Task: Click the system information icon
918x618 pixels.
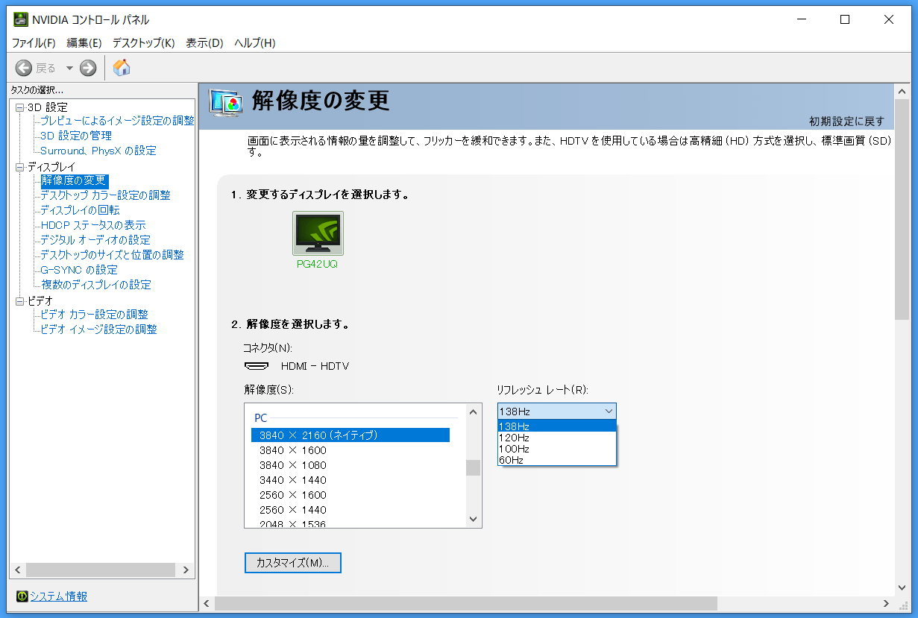Action: [x=22, y=596]
